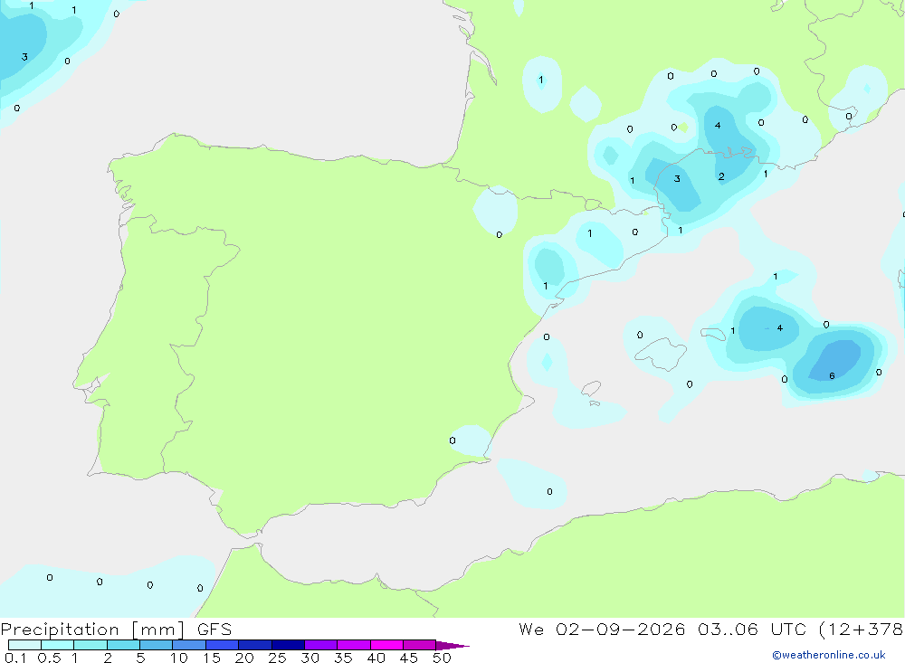Pick the 5–10 mm legend color
Image resolution: width=905 pixels, height=663 pixels.
[x=157, y=645]
